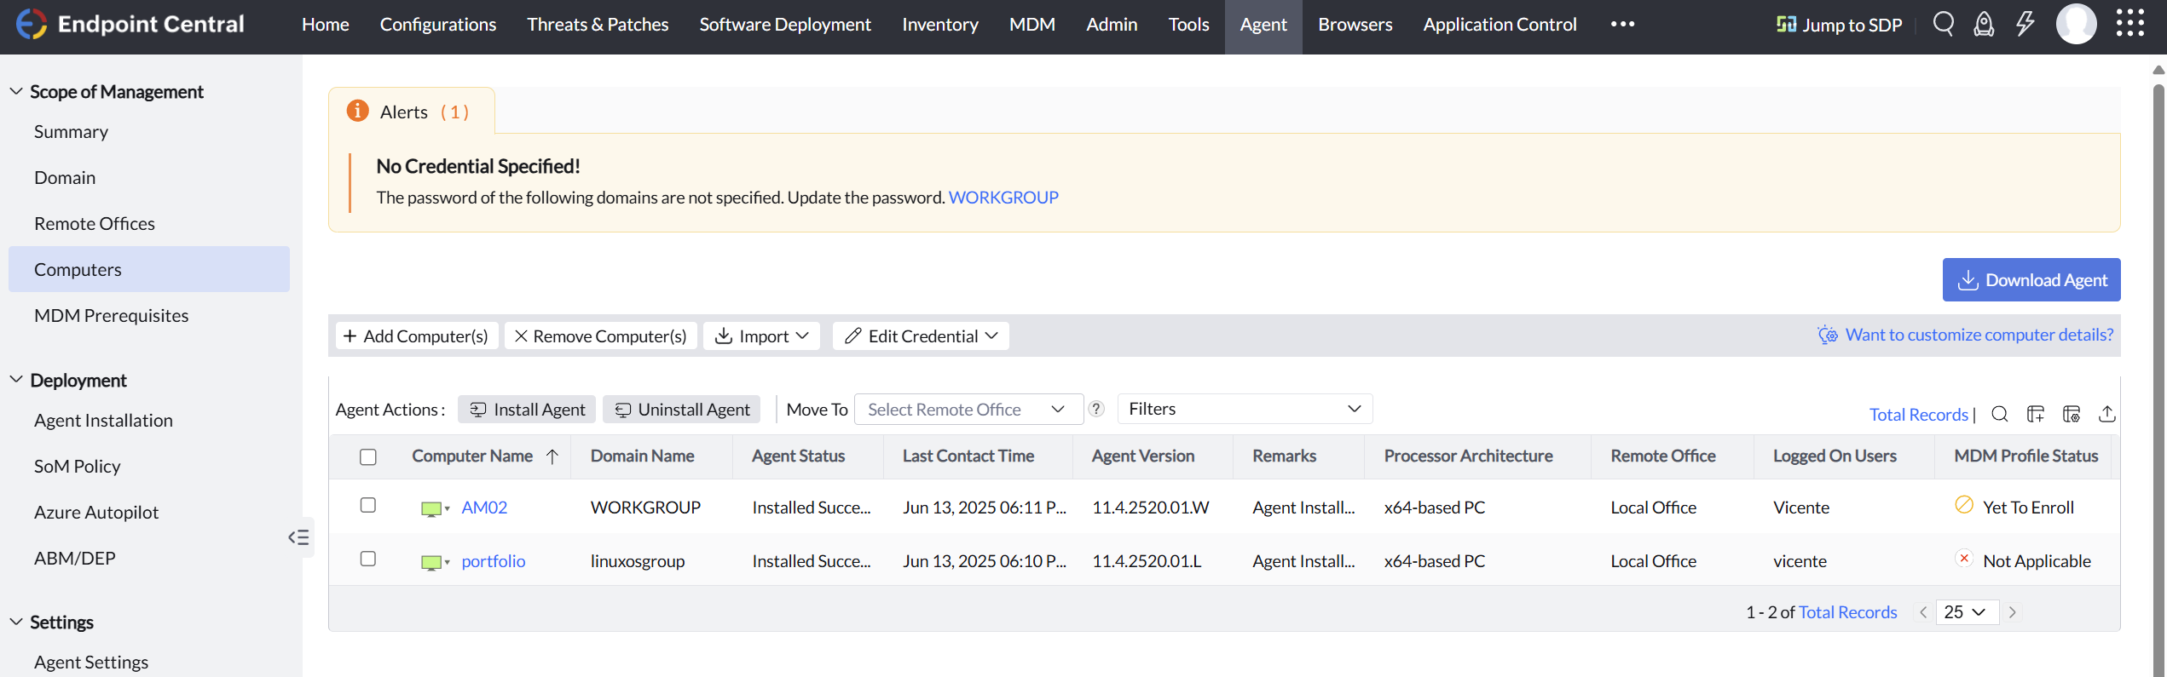Tick the select all computers checkbox

(368, 457)
